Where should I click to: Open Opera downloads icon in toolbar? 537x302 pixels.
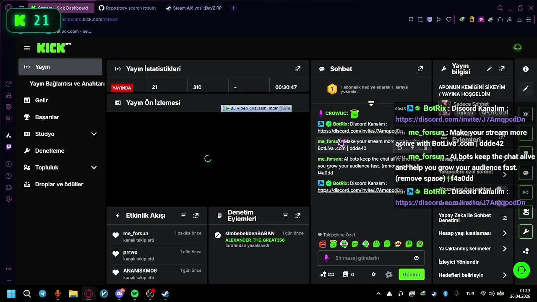click(519, 19)
